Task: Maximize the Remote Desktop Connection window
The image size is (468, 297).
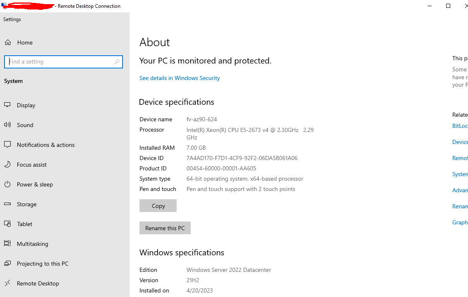Action: tap(448, 6)
